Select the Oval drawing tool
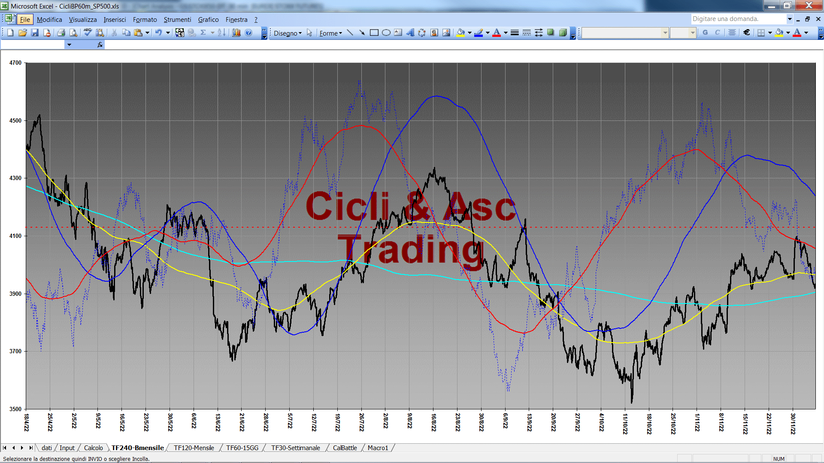Image resolution: width=824 pixels, height=463 pixels. click(386, 33)
